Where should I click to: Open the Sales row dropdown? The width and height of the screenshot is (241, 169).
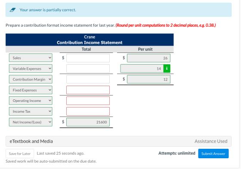pos(31,58)
